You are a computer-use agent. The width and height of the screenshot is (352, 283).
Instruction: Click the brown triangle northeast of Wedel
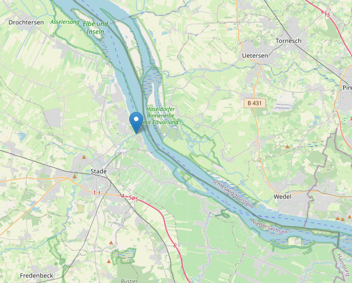pyautogui.click(x=287, y=147)
